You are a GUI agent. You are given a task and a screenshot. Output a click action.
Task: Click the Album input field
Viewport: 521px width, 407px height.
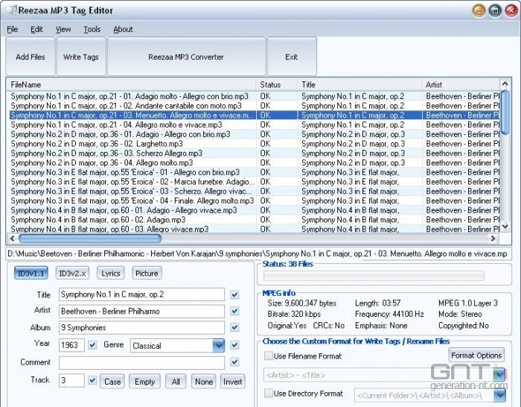[x=142, y=327]
